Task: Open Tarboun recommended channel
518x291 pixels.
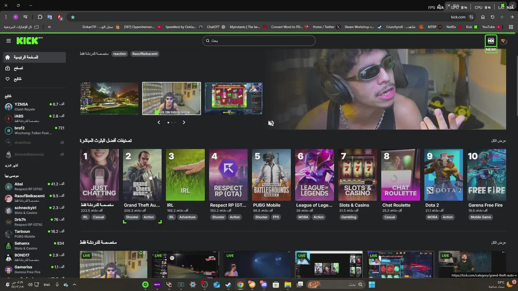Action: (x=34, y=234)
